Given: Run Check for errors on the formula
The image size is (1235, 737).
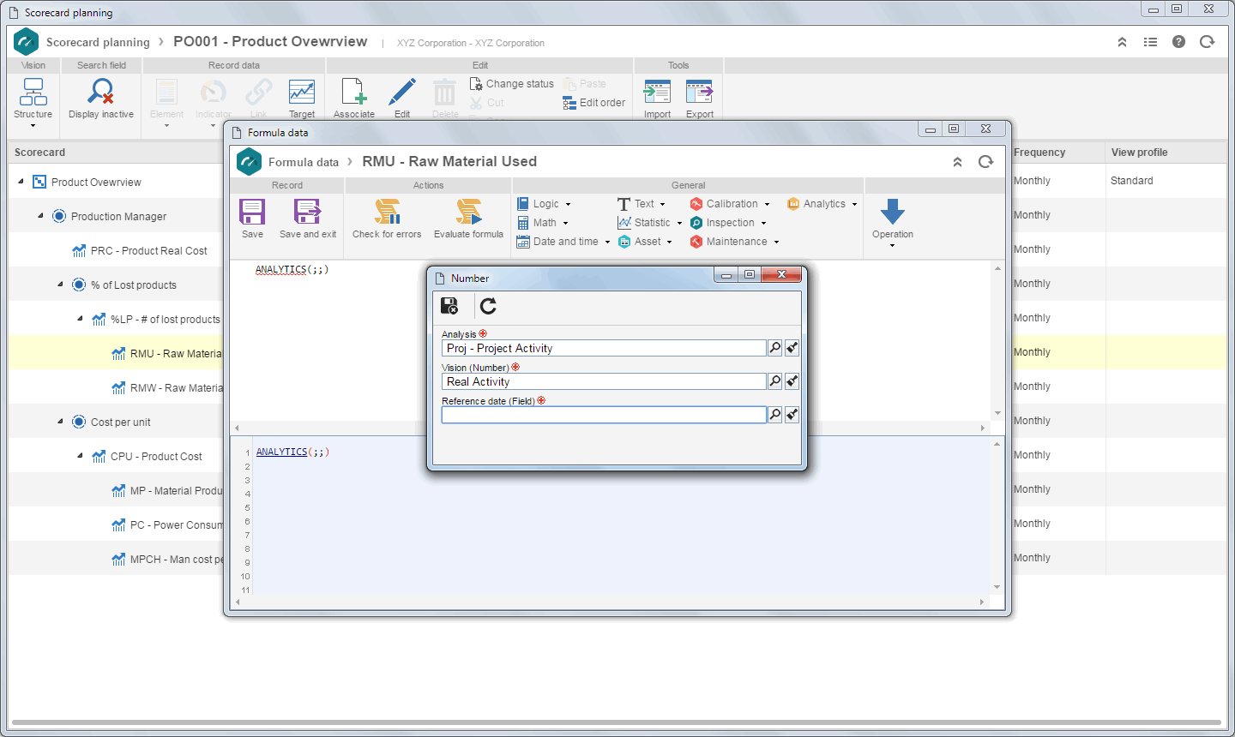Looking at the screenshot, I should point(387,212).
